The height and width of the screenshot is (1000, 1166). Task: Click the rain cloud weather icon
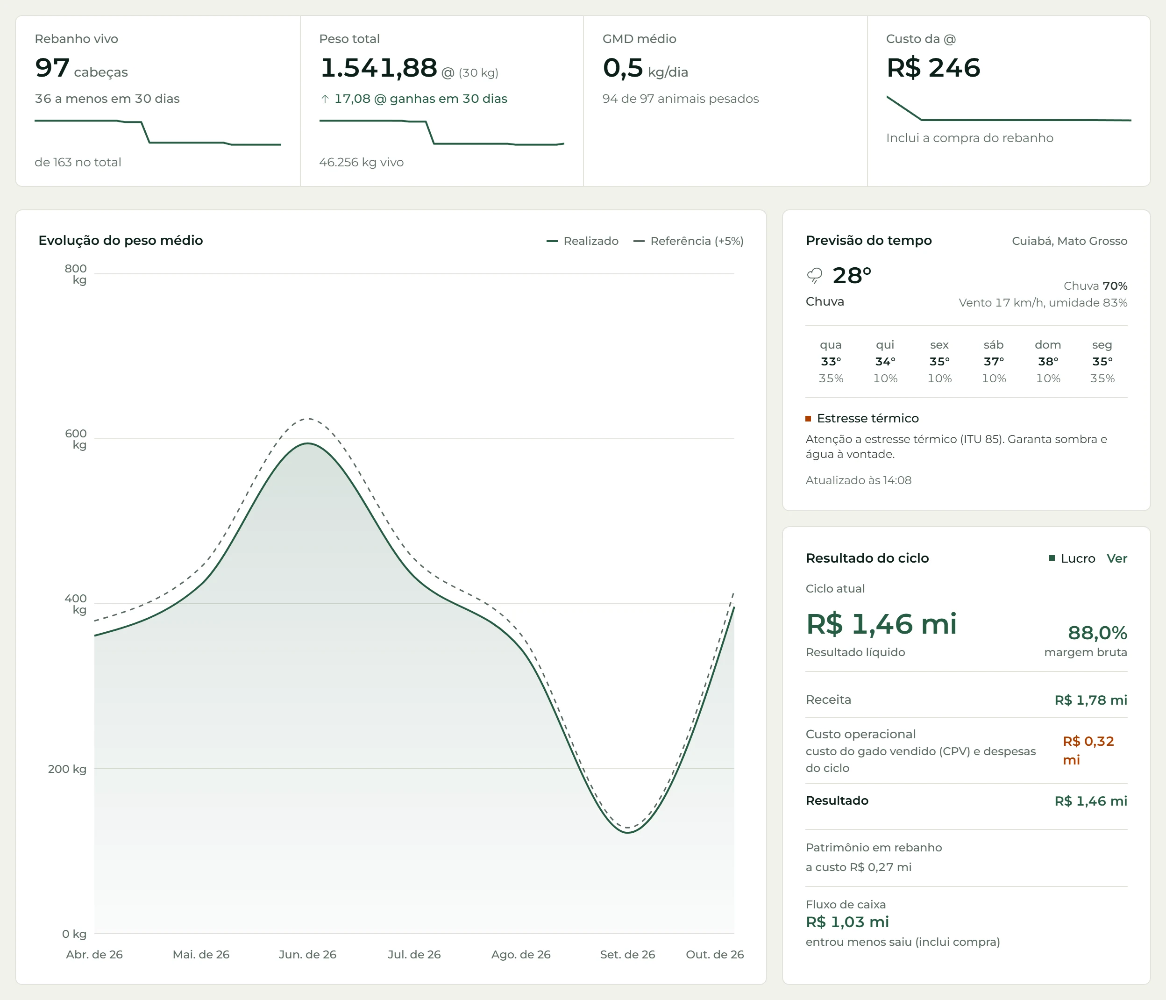[x=814, y=276]
